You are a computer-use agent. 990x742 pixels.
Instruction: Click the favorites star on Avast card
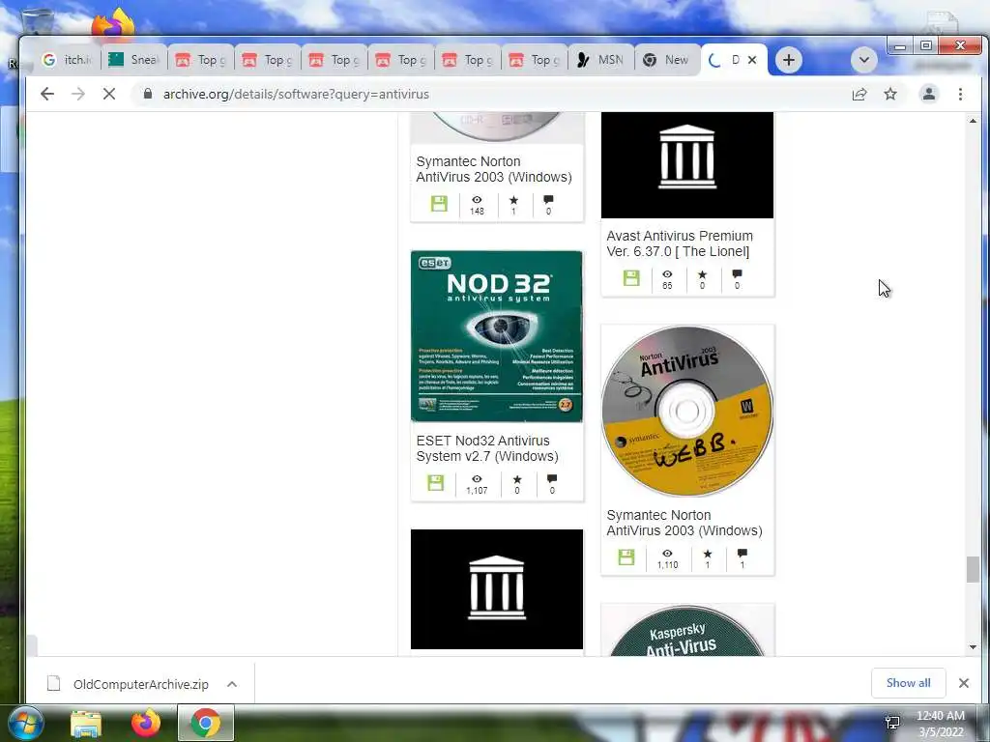[702, 274]
